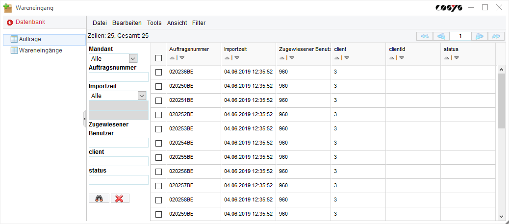Image resolution: width=509 pixels, height=224 pixels.
Task: Open the Filter menu
Action: click(199, 23)
